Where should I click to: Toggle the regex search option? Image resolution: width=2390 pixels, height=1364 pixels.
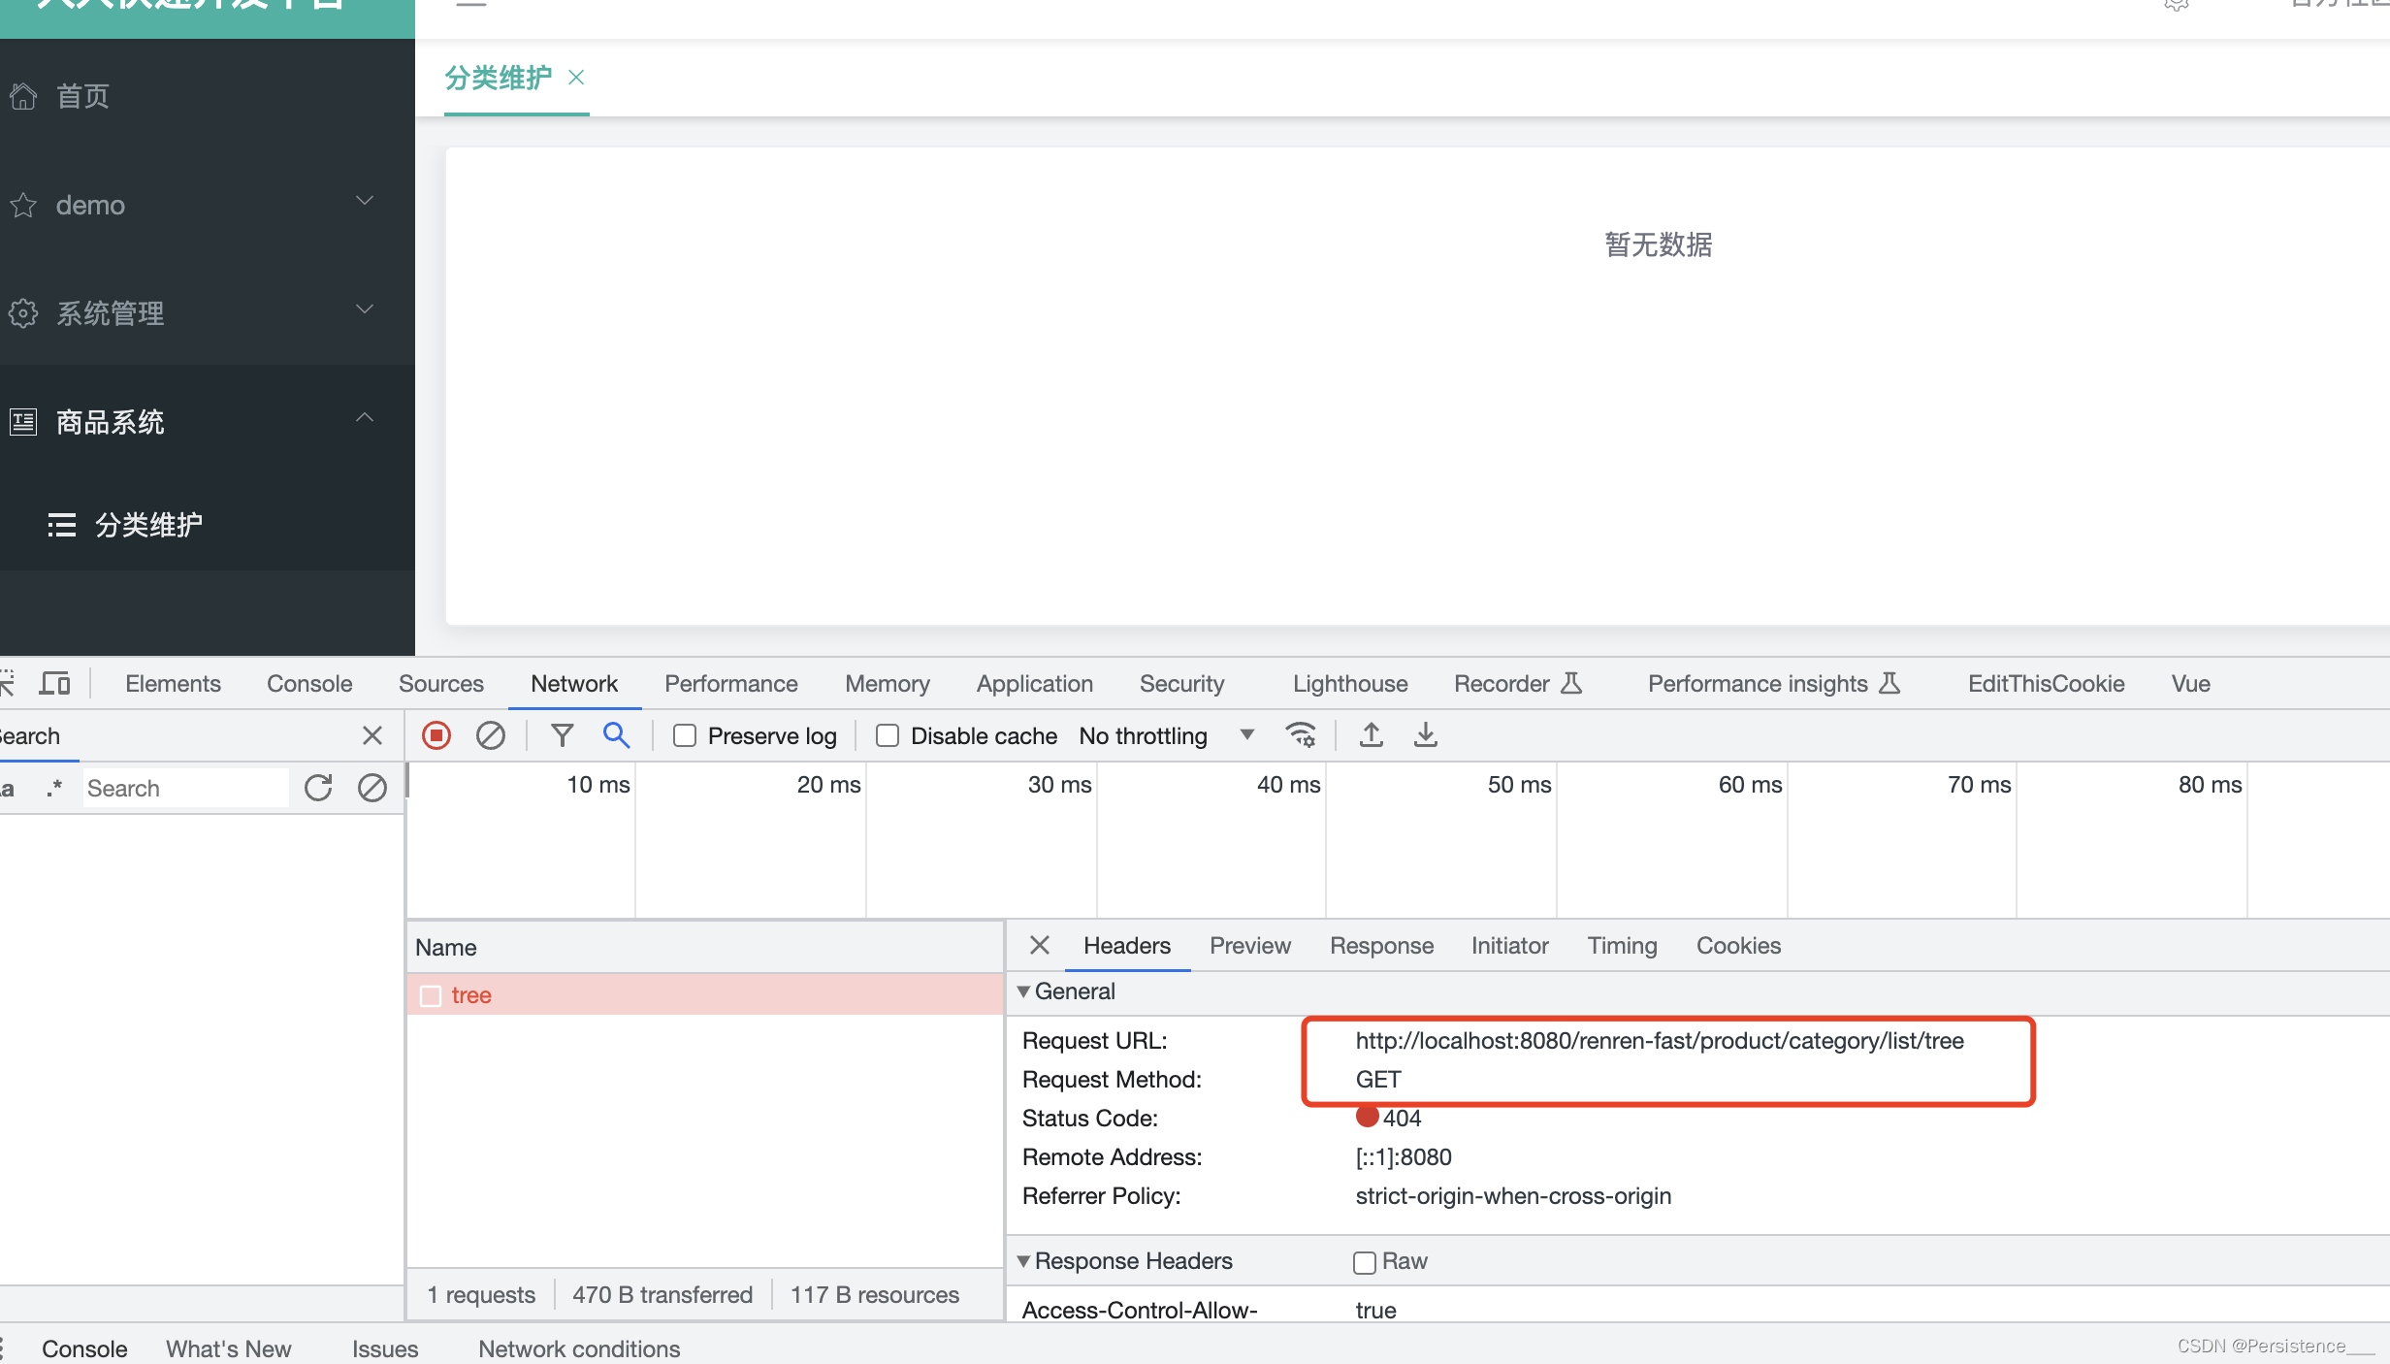click(x=54, y=788)
